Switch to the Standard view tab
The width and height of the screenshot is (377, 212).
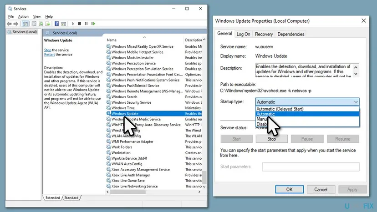(x=71, y=197)
